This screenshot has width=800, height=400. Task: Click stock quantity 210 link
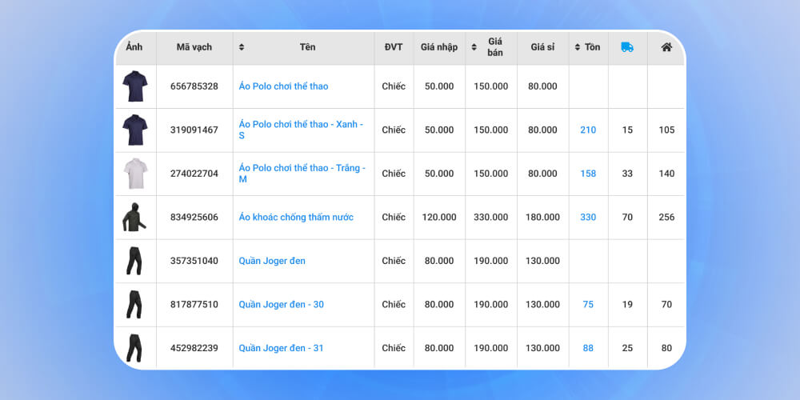pos(588,130)
